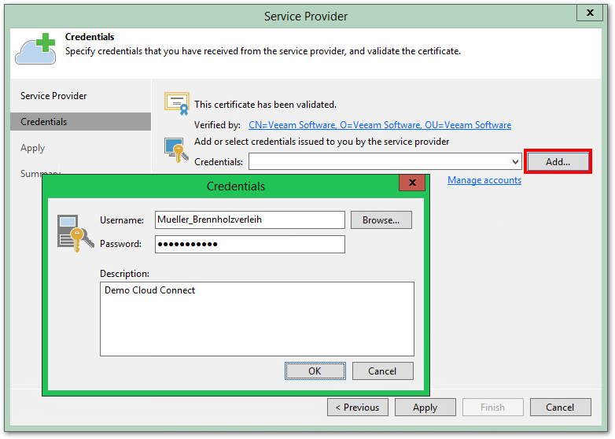
Task: Focus the Username input field
Action: point(249,220)
